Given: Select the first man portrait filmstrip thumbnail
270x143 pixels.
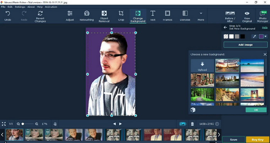Looking at the screenshot, I should [14, 135].
